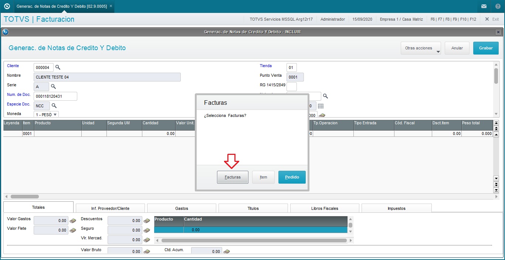Open the help question mark icon
The height and width of the screenshot is (260, 505).
(x=498, y=6)
